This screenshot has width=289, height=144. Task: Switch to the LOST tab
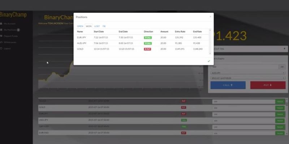pos(97,26)
